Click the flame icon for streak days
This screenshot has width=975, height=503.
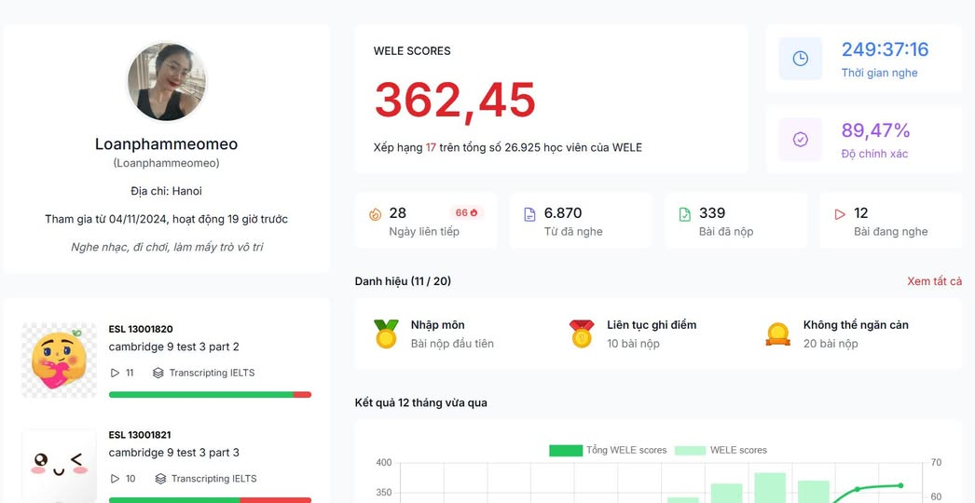tap(375, 214)
